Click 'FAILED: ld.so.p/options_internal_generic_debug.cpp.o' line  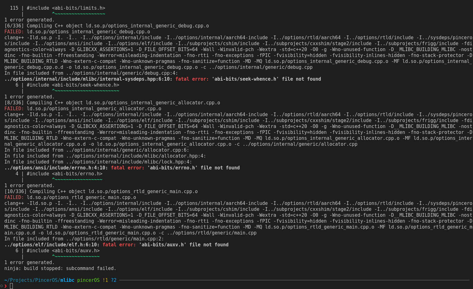tap(77, 32)
